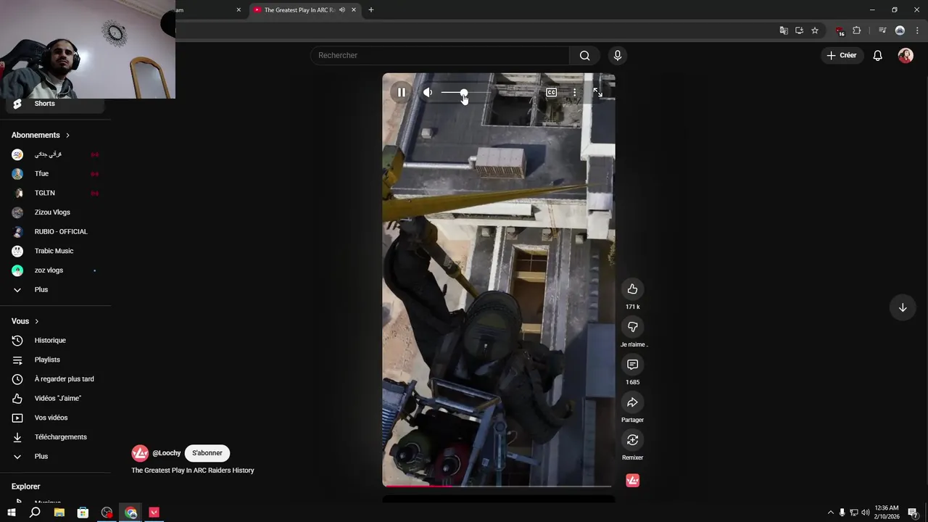Install app icon in the address bar
The height and width of the screenshot is (522, 928).
[799, 30]
